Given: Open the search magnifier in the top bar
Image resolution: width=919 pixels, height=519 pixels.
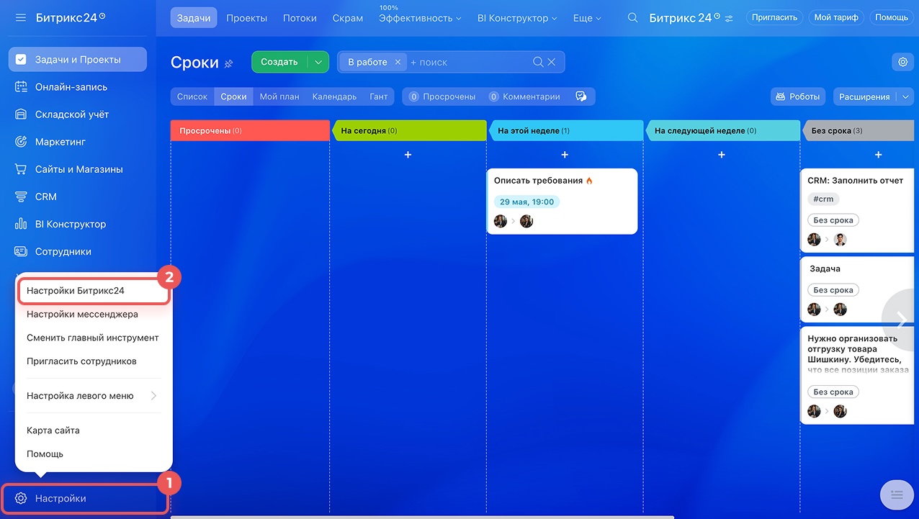Looking at the screenshot, I should tap(632, 18).
